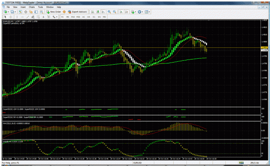Click the New Order button

click(54, 12)
